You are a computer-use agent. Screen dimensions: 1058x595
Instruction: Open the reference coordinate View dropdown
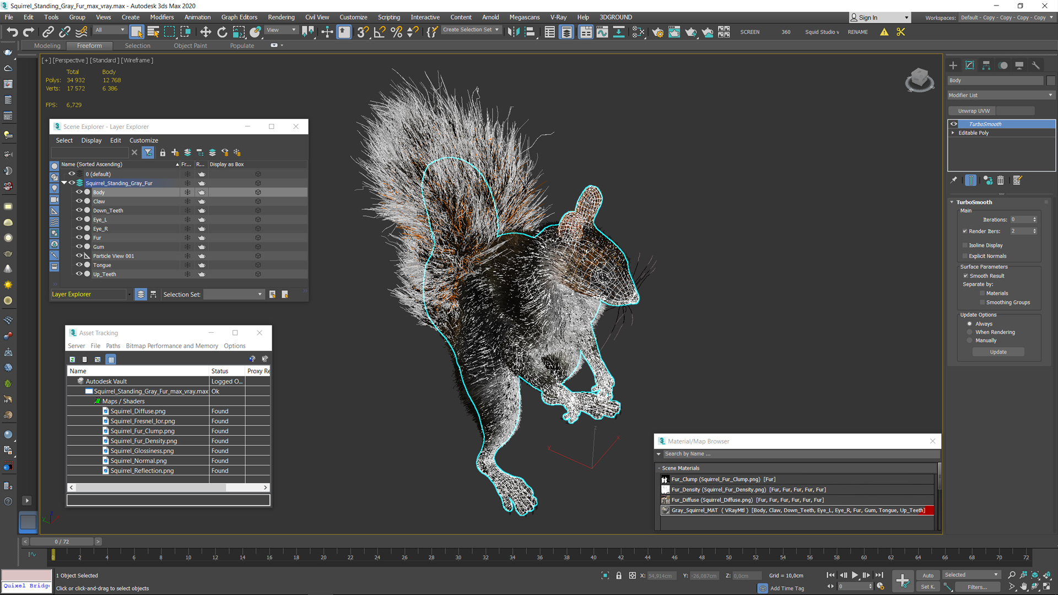pyautogui.click(x=282, y=30)
